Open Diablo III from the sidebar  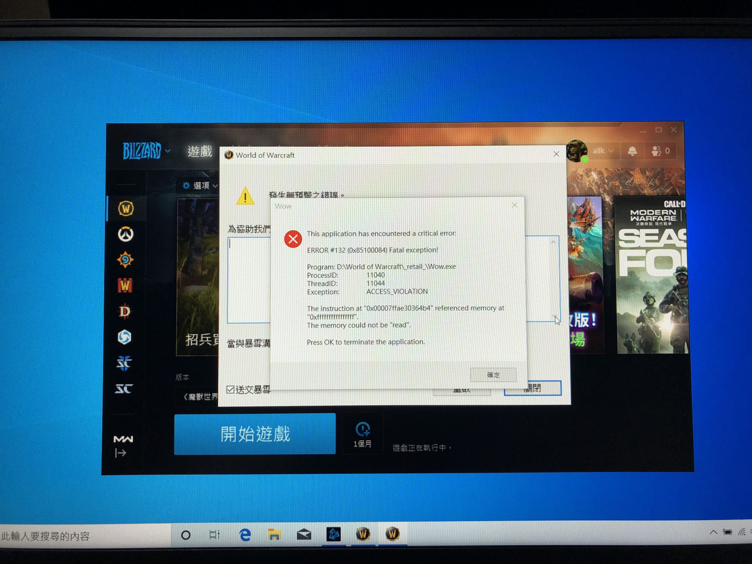tap(125, 311)
